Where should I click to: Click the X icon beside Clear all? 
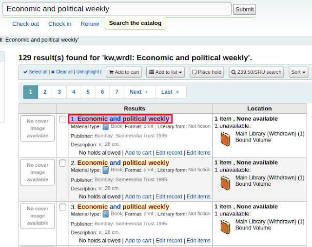click(x=53, y=72)
